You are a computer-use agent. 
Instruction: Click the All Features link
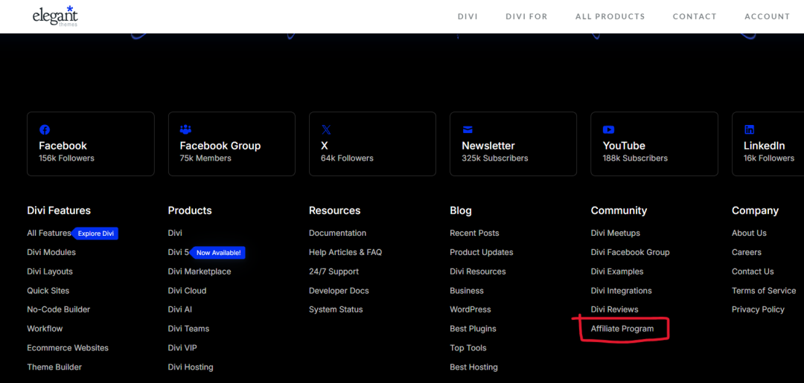(49, 233)
